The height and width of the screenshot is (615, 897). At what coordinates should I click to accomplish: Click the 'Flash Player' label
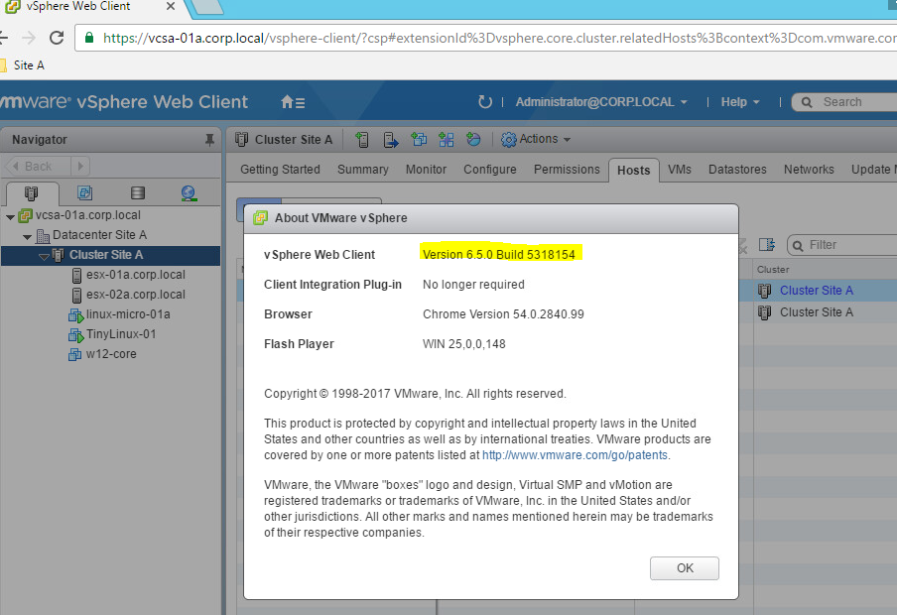pyautogui.click(x=299, y=344)
